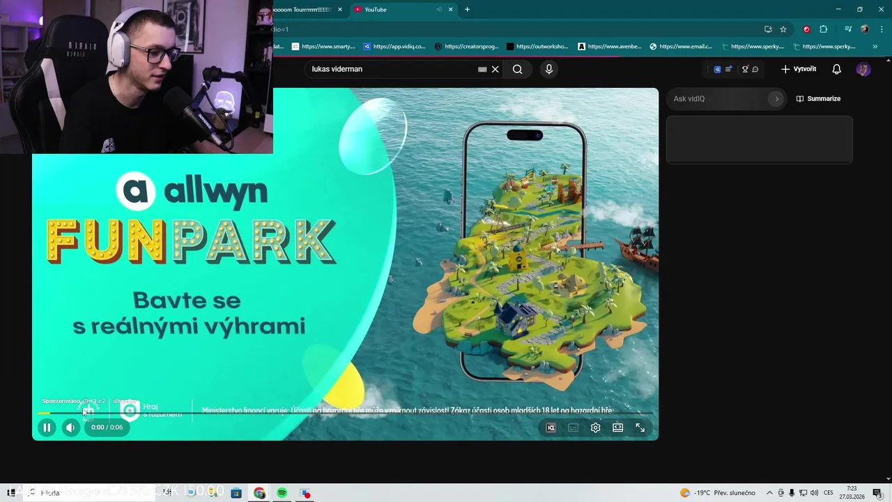
Task: Open the player settings gear
Action: tap(595, 428)
